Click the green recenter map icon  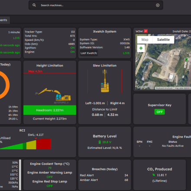(x=141, y=48)
